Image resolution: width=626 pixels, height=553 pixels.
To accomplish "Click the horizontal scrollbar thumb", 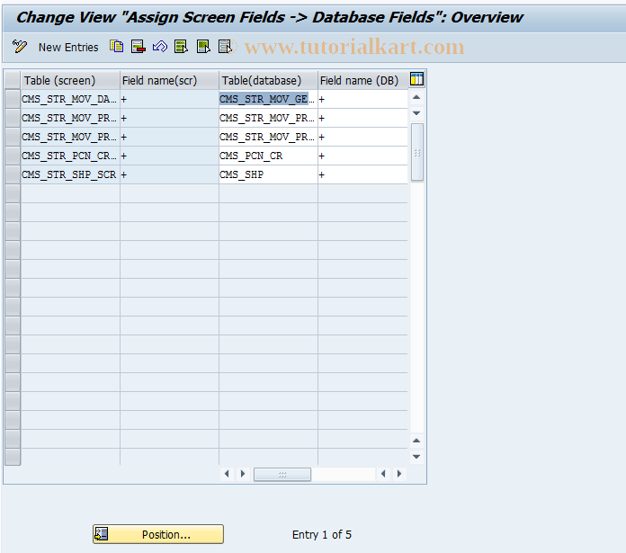I will [x=282, y=475].
